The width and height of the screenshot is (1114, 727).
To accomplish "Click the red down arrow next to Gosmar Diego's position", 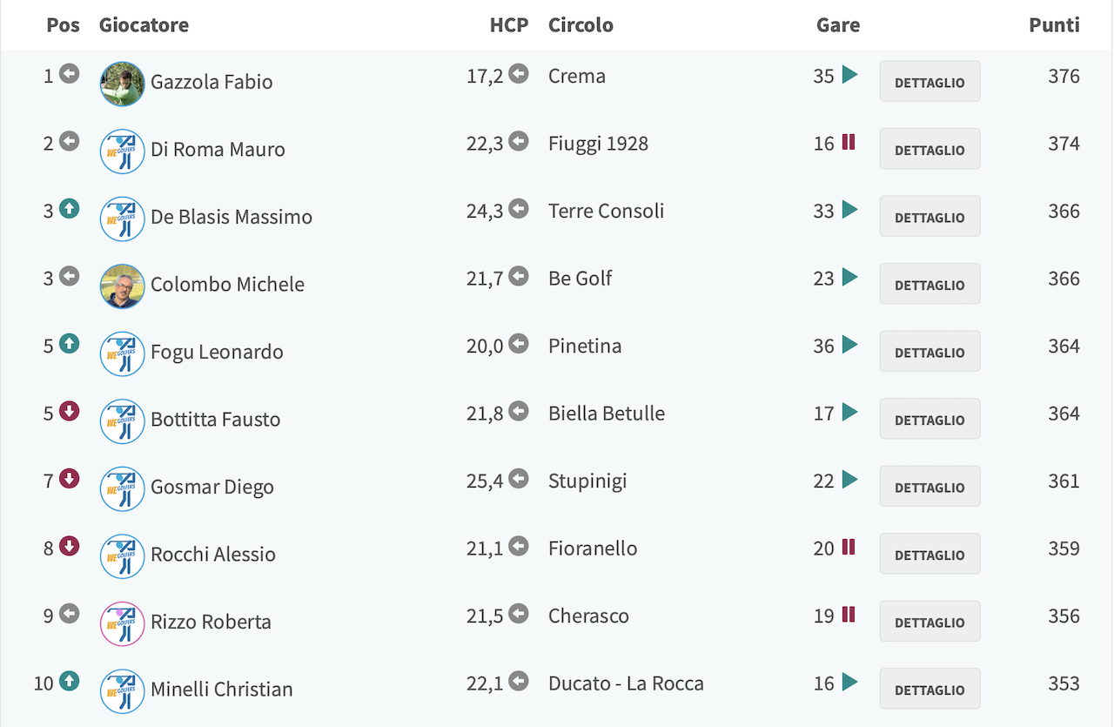I will (x=70, y=479).
